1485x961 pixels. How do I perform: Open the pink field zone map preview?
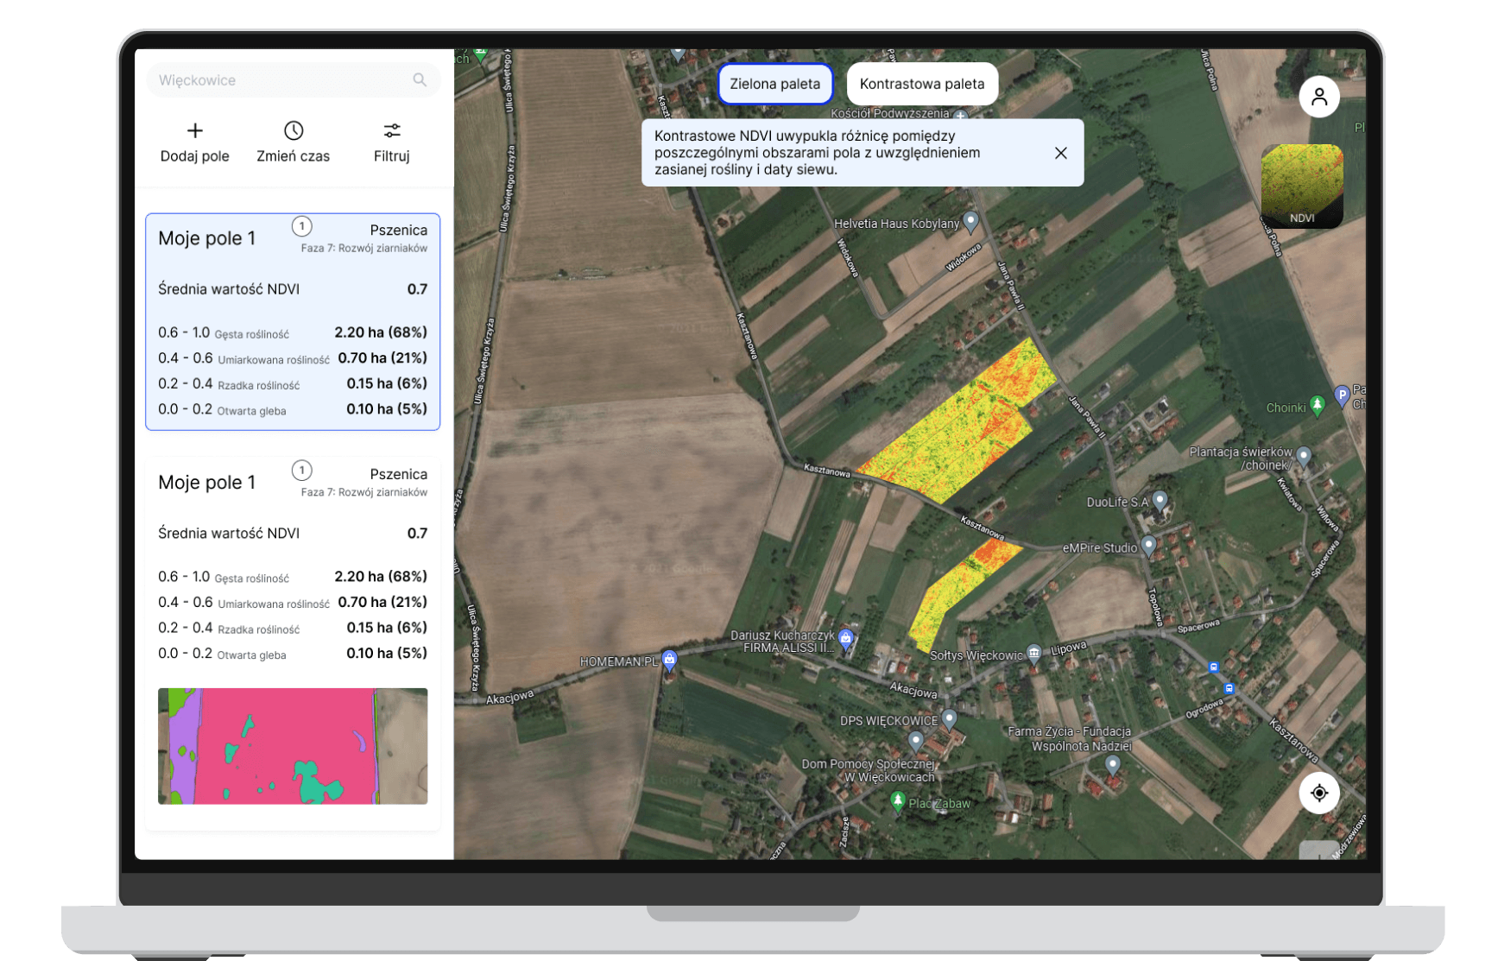point(293,746)
